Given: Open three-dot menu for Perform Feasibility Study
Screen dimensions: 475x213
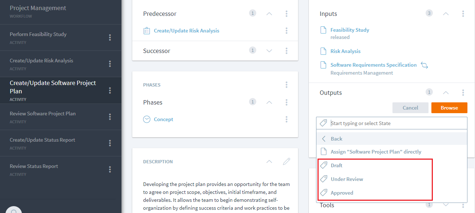Looking at the screenshot, I should tap(110, 37).
